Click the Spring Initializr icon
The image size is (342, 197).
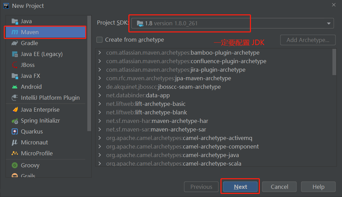[x=15, y=121]
